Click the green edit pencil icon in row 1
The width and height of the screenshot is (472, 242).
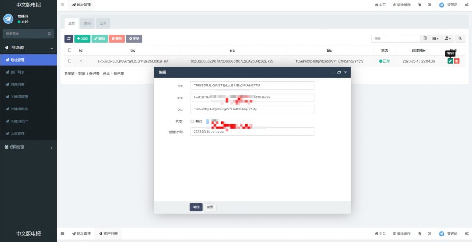pos(450,61)
